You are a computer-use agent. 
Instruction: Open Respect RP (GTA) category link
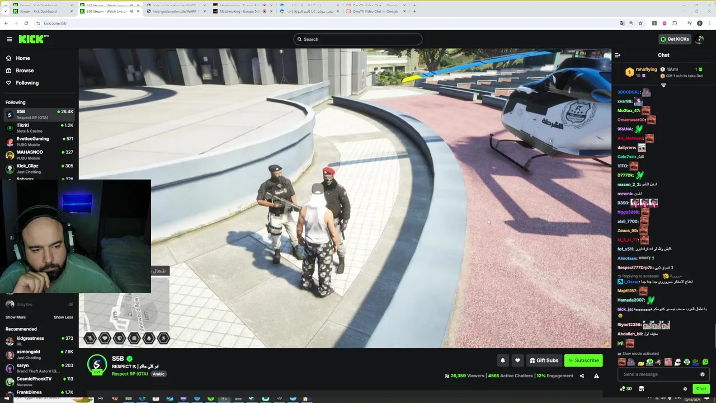(x=130, y=374)
